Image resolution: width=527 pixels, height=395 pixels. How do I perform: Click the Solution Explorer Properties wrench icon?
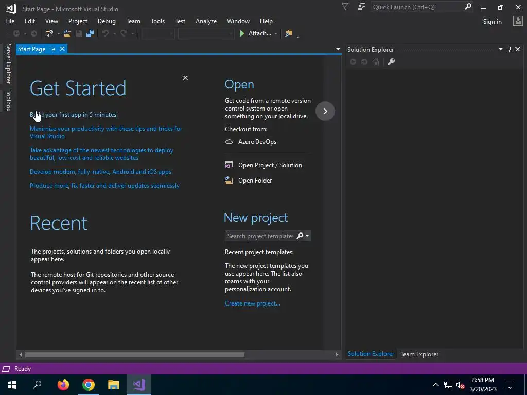pos(391,62)
